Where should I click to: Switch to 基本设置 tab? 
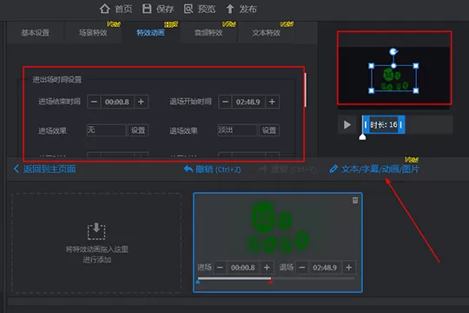click(x=36, y=33)
